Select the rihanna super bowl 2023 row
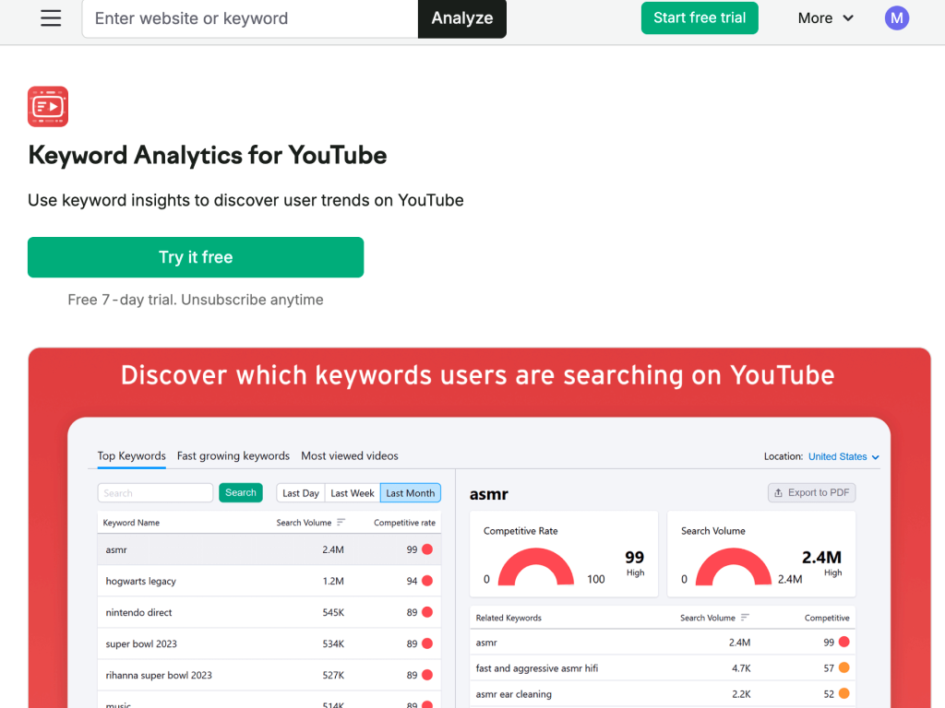Viewport: 945px width, 708px height. point(269,675)
